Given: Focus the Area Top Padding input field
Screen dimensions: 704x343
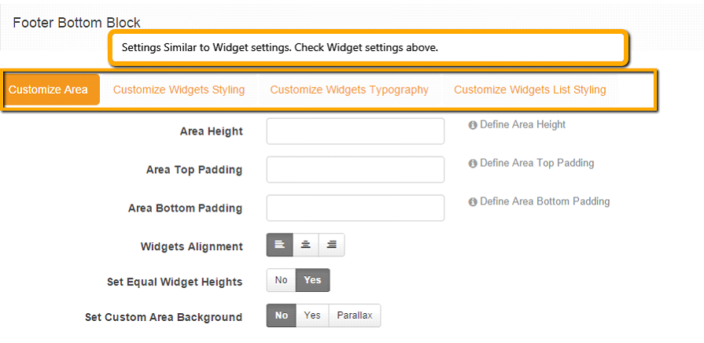Looking at the screenshot, I should (x=355, y=170).
